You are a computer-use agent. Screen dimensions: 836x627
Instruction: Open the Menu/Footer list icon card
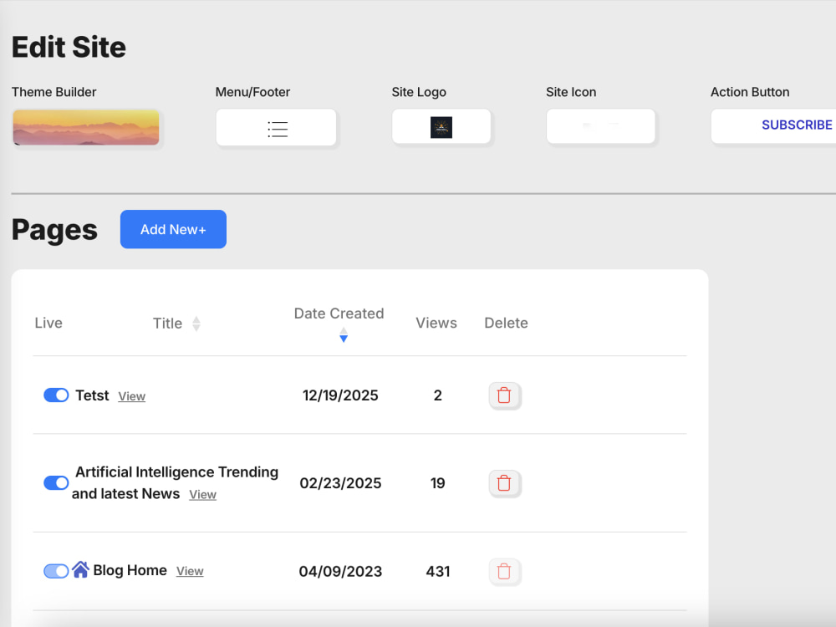tap(276, 127)
